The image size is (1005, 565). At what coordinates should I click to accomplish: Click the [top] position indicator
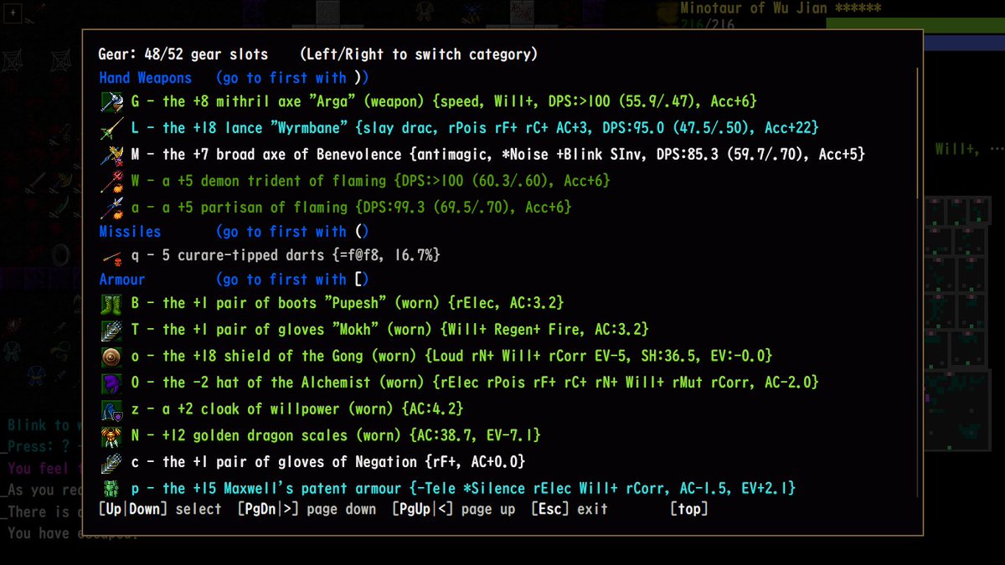(688, 509)
